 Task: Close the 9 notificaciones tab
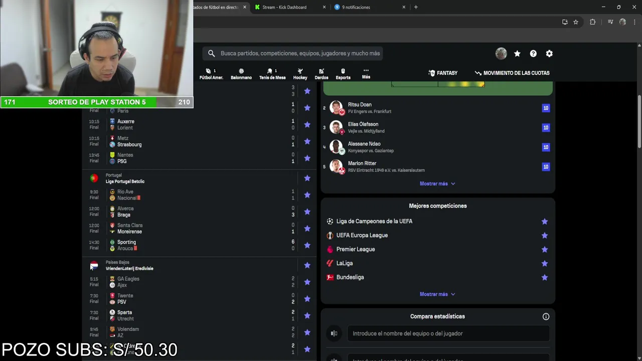404,7
